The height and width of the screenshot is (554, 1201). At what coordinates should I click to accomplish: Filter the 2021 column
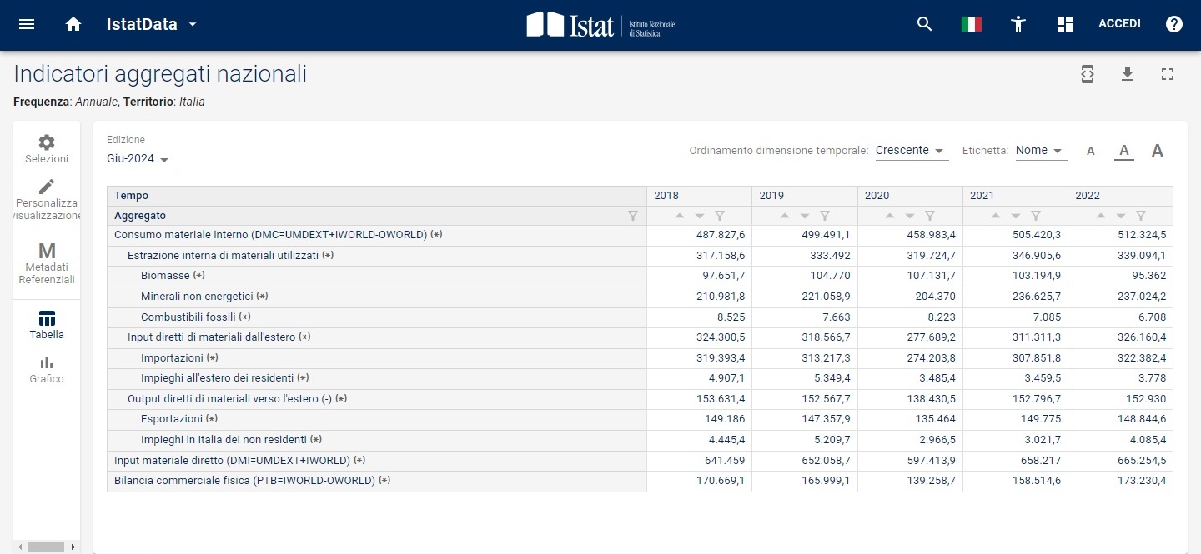coord(1036,216)
